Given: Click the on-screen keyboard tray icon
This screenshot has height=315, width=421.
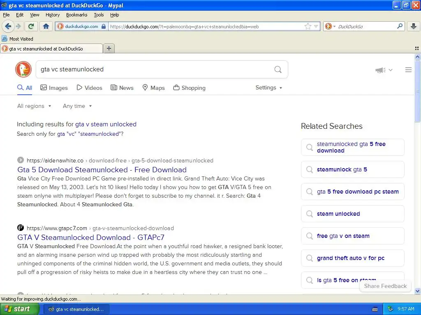Looking at the screenshot, I should pos(375,309).
